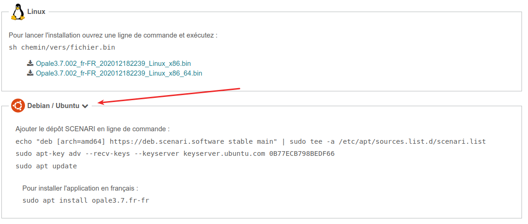Click the key ID 0B77ECB798BEDF66

pos(302,154)
